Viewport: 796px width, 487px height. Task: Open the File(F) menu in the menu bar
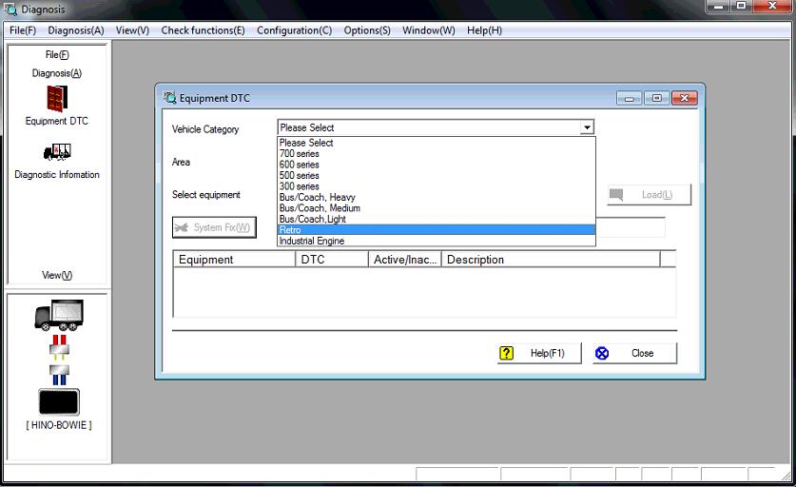[x=23, y=30]
